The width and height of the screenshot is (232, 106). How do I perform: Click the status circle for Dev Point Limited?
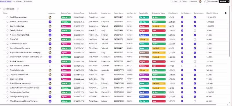tap(8, 26)
